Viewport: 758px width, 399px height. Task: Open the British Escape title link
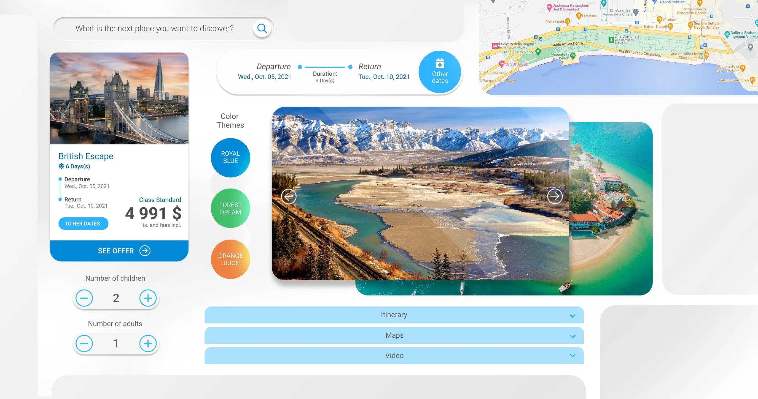(x=86, y=156)
